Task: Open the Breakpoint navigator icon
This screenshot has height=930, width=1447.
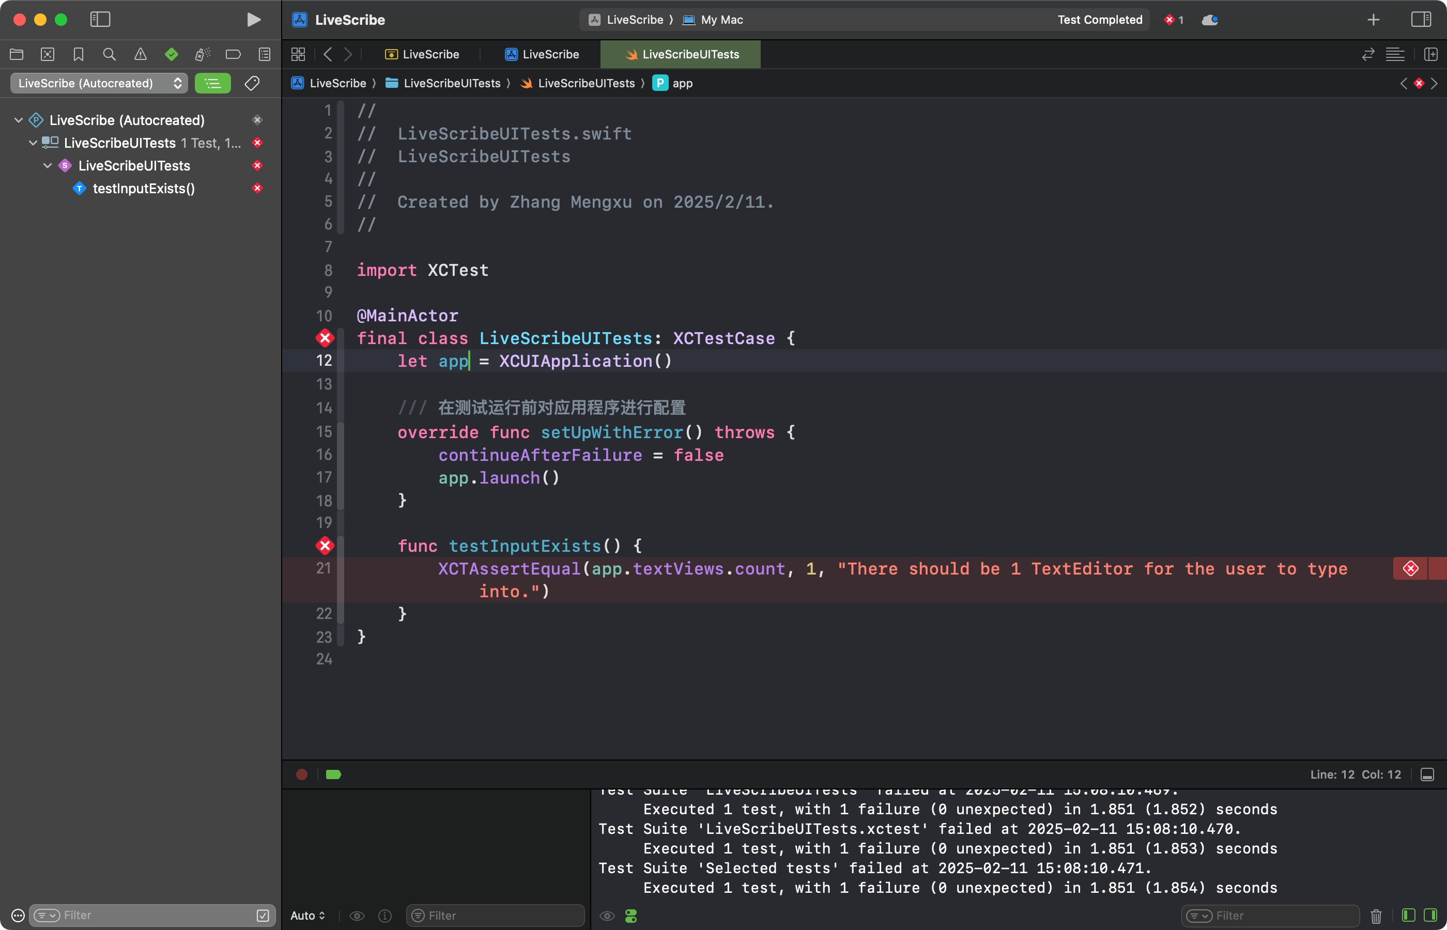Action: pos(233,54)
